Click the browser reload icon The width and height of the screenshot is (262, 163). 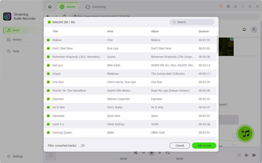(64, 16)
